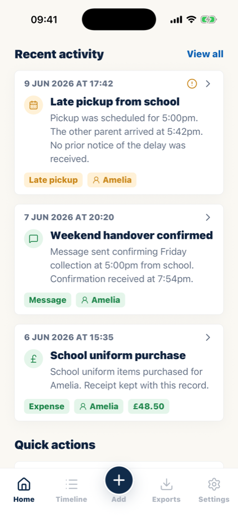
Task: Tap the green Message tag
Action: point(48,300)
